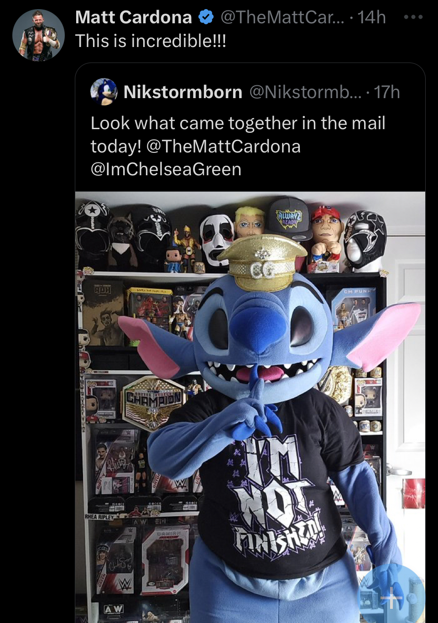
Task: Open the @ImChelseaGreen mention link
Action: click(x=166, y=169)
